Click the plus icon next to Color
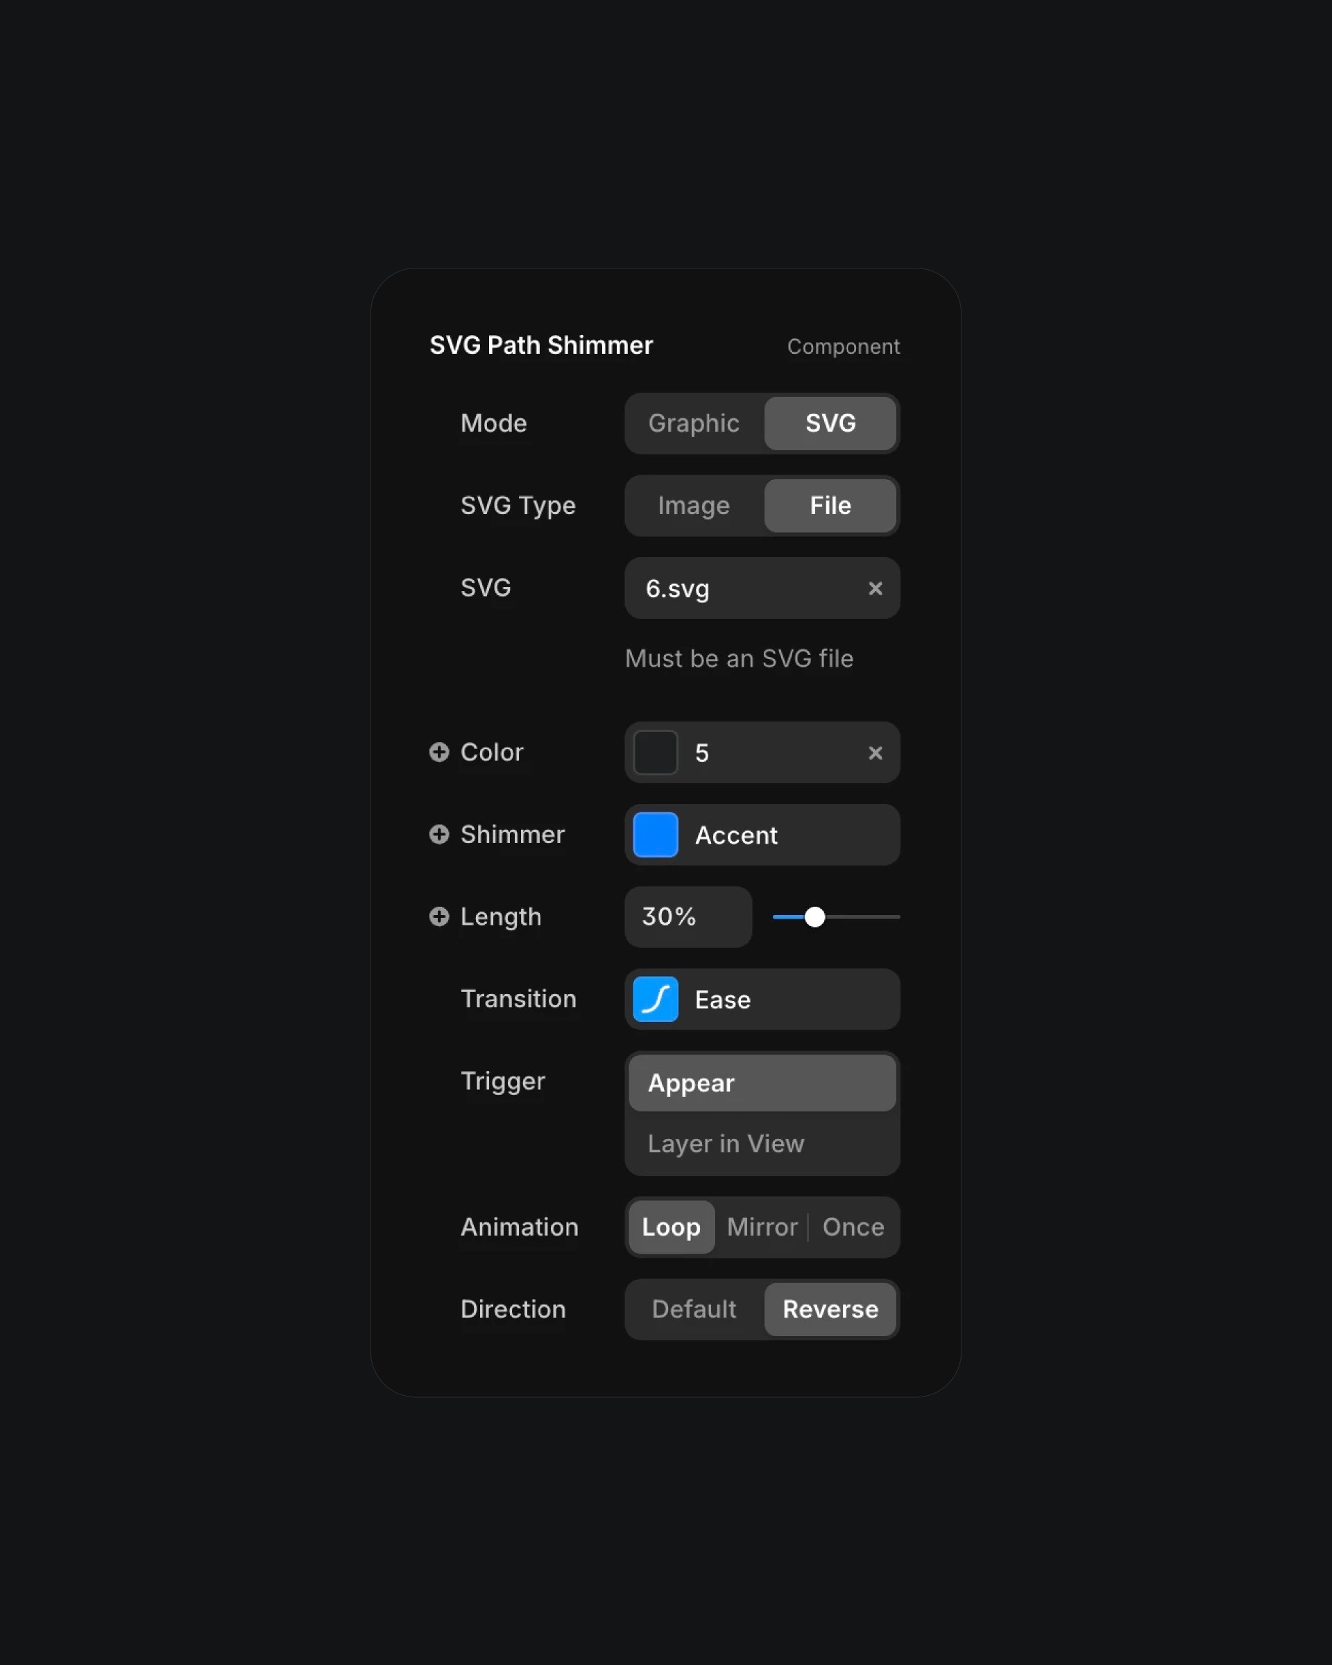Image resolution: width=1332 pixels, height=1665 pixels. pos(439,751)
